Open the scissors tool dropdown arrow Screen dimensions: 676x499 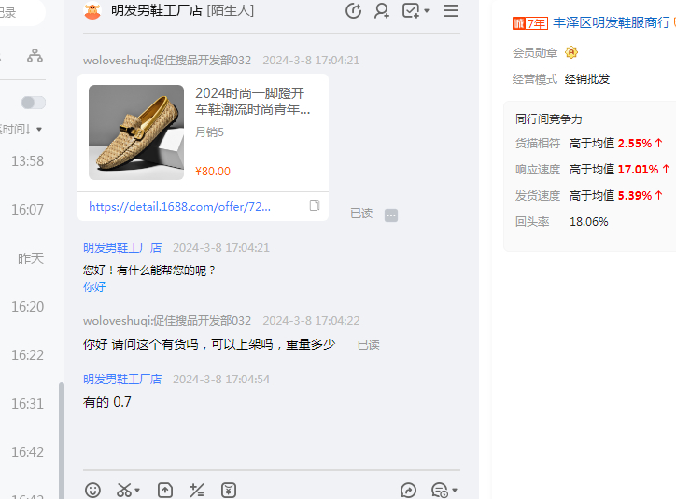pos(137,491)
